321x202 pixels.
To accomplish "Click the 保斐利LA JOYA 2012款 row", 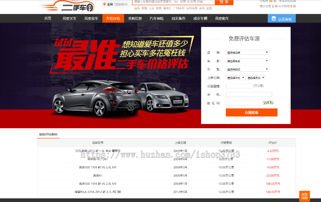I will tap(167, 192).
